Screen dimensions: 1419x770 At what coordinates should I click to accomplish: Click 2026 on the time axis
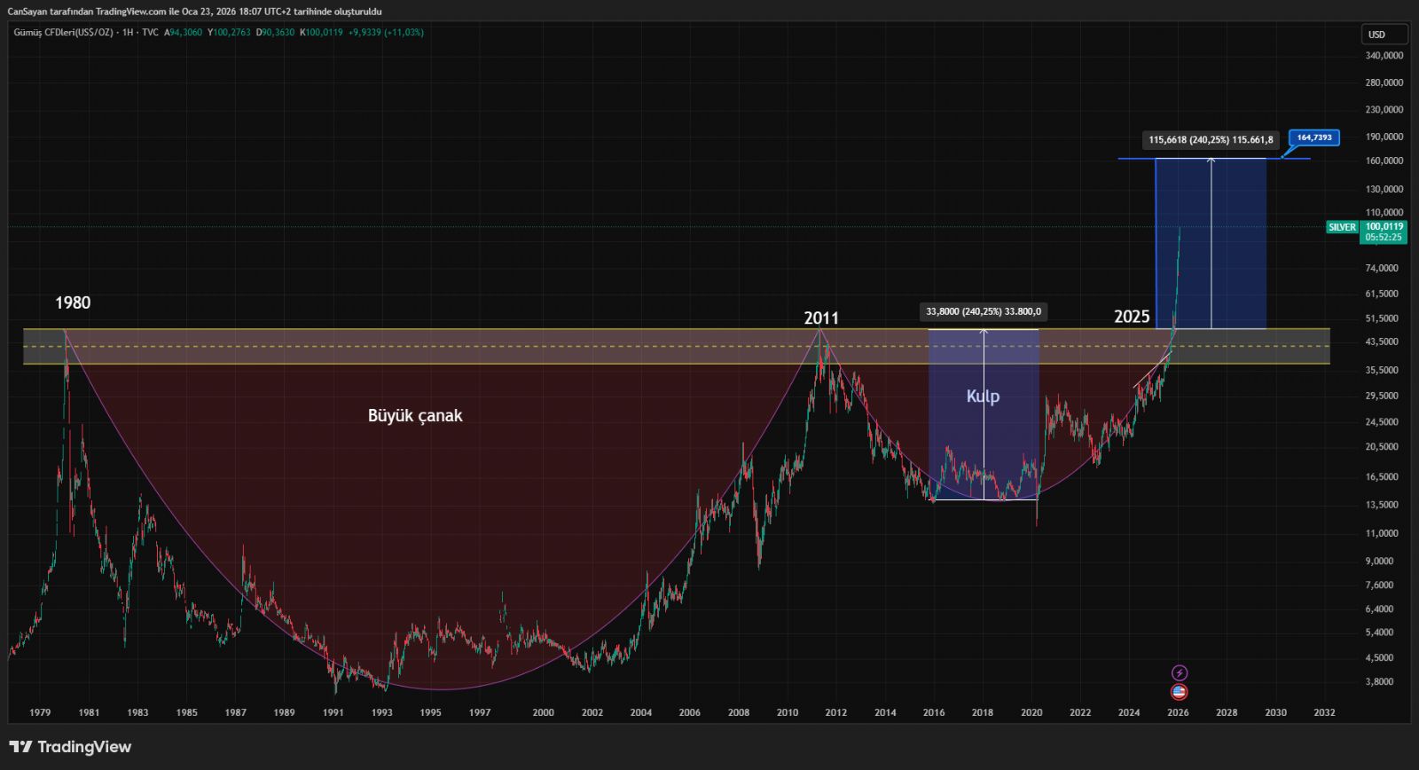point(1178,712)
